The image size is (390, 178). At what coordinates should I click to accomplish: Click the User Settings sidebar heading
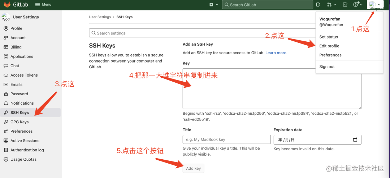(x=26, y=17)
